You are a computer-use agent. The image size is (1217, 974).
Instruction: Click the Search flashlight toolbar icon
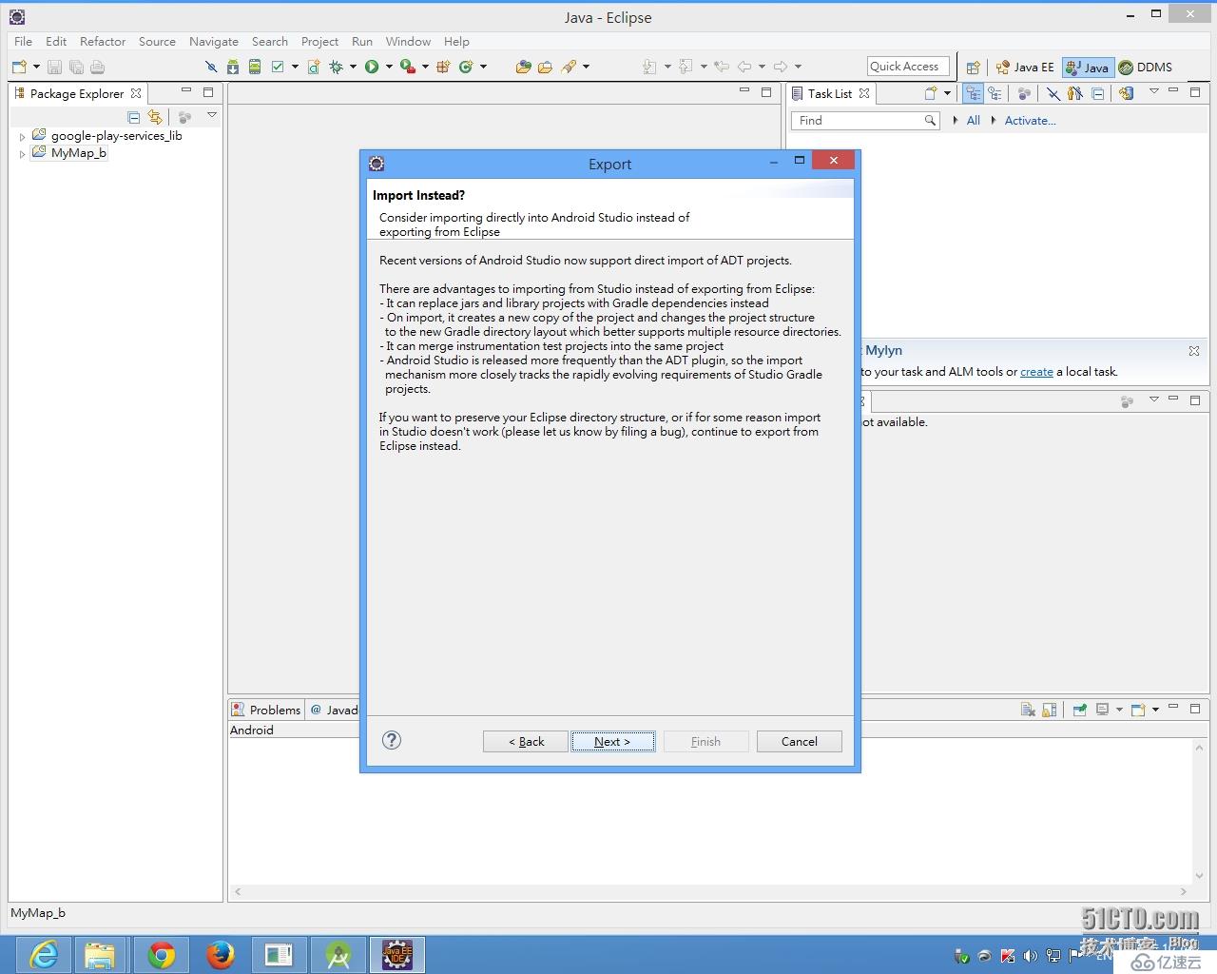pos(570,67)
